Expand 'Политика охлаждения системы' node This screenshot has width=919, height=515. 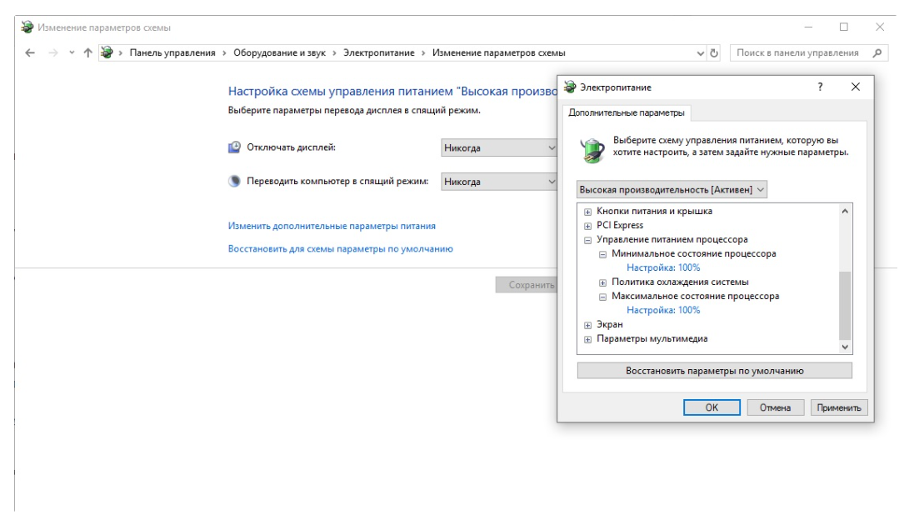603,282
